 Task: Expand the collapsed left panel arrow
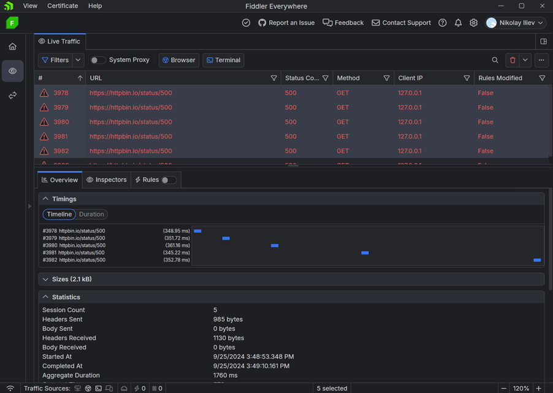tap(30, 206)
